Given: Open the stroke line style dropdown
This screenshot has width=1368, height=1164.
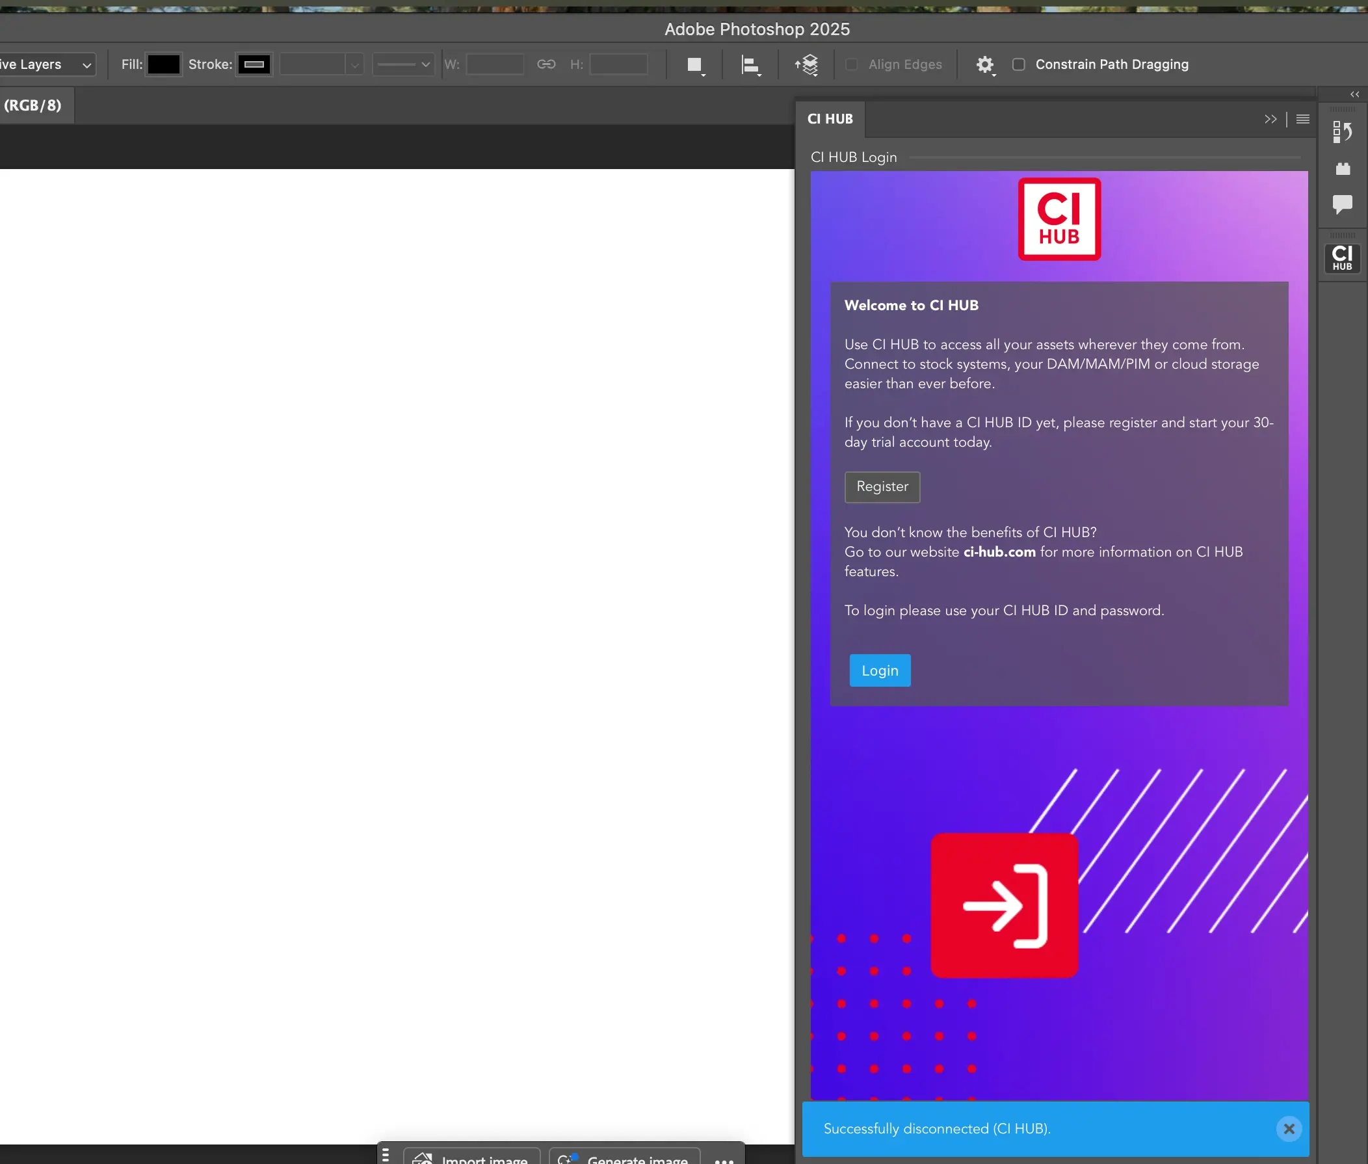Looking at the screenshot, I should (x=403, y=64).
